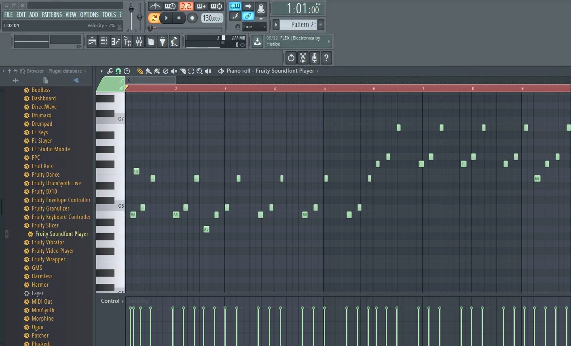The height and width of the screenshot is (346, 571).
Task: Toggle blend recording overdub button
Action: (201, 6)
